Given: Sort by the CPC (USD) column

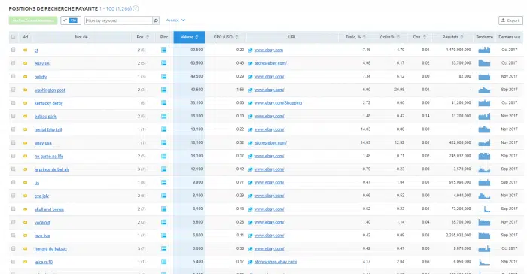Looking at the screenshot, I should (226, 37).
